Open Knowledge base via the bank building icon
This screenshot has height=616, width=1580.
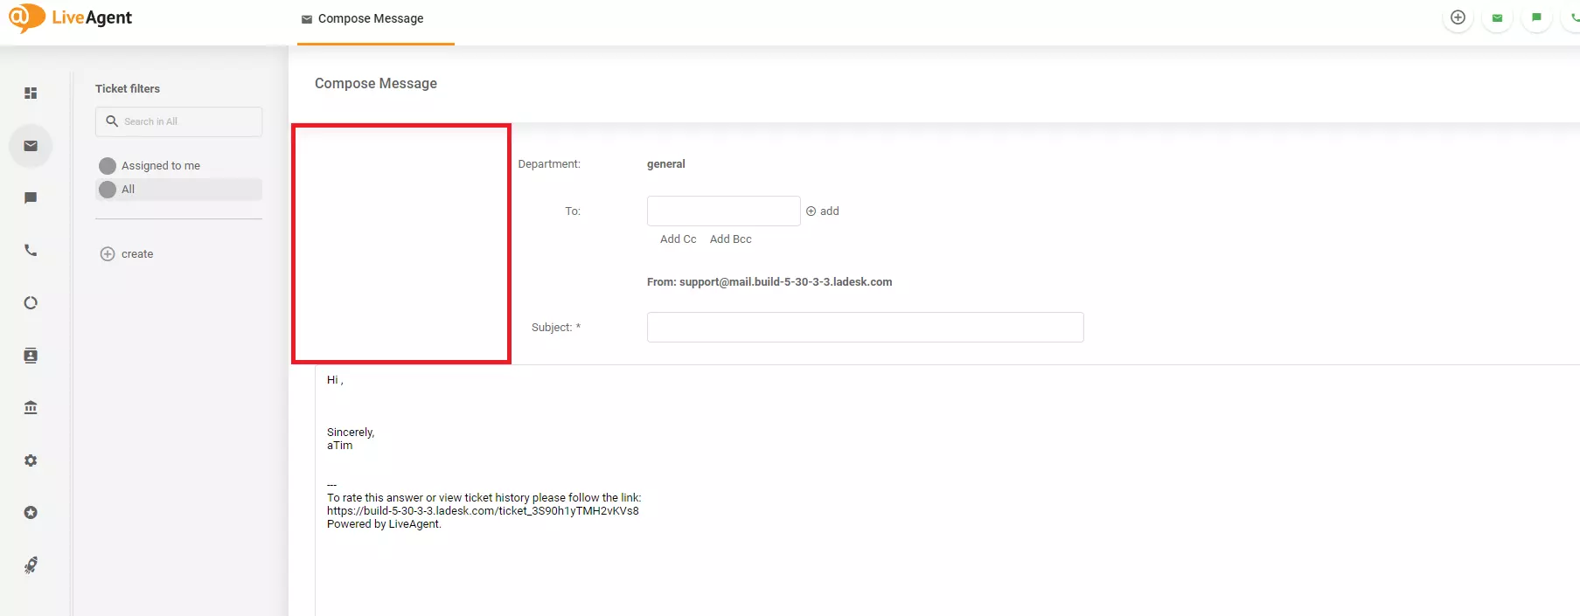[x=31, y=408]
